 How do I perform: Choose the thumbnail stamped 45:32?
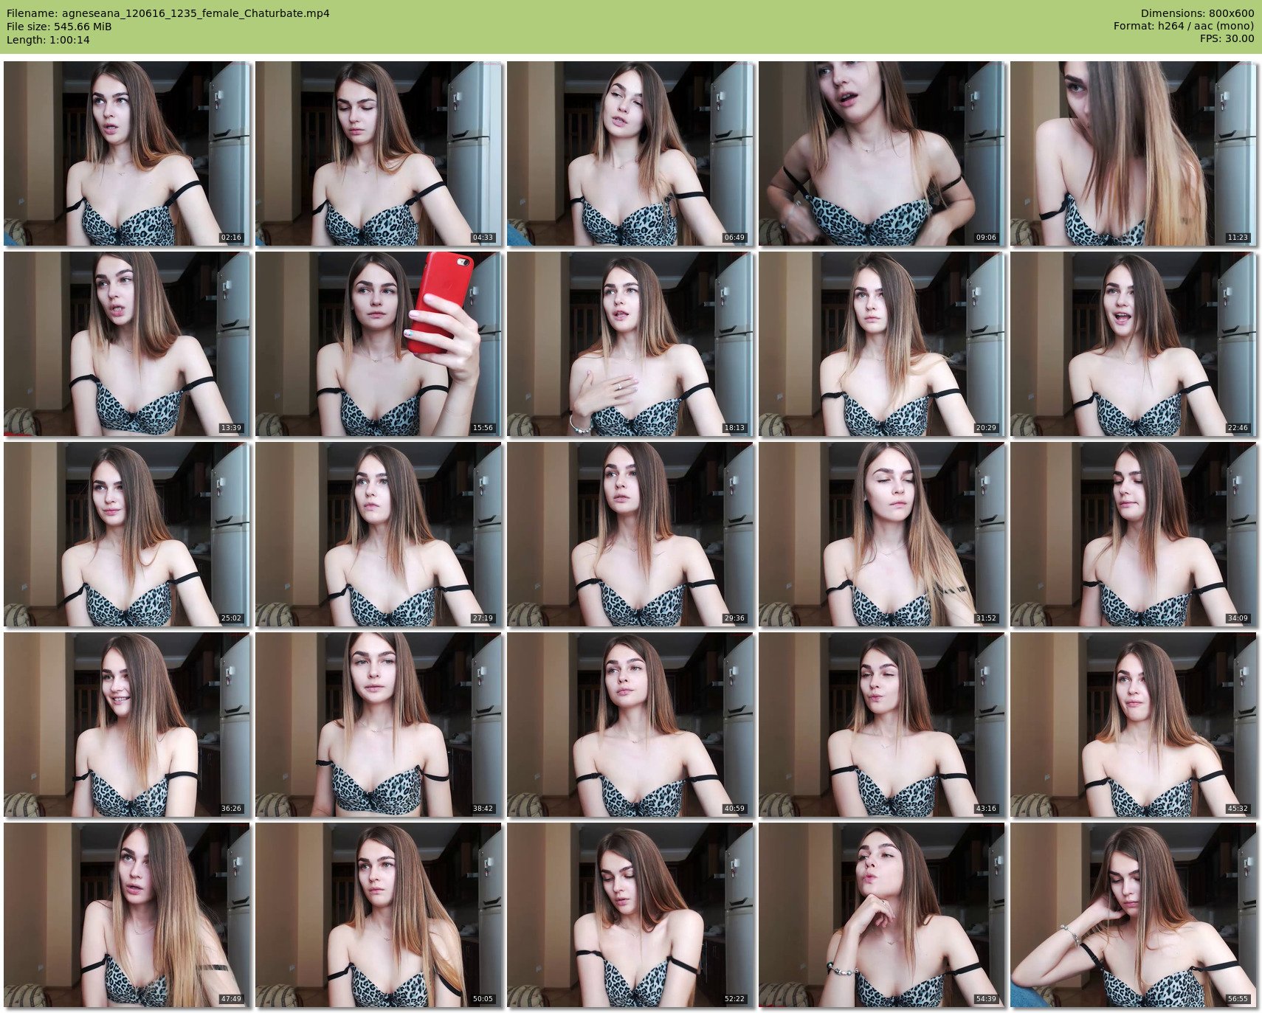pyautogui.click(x=1134, y=725)
